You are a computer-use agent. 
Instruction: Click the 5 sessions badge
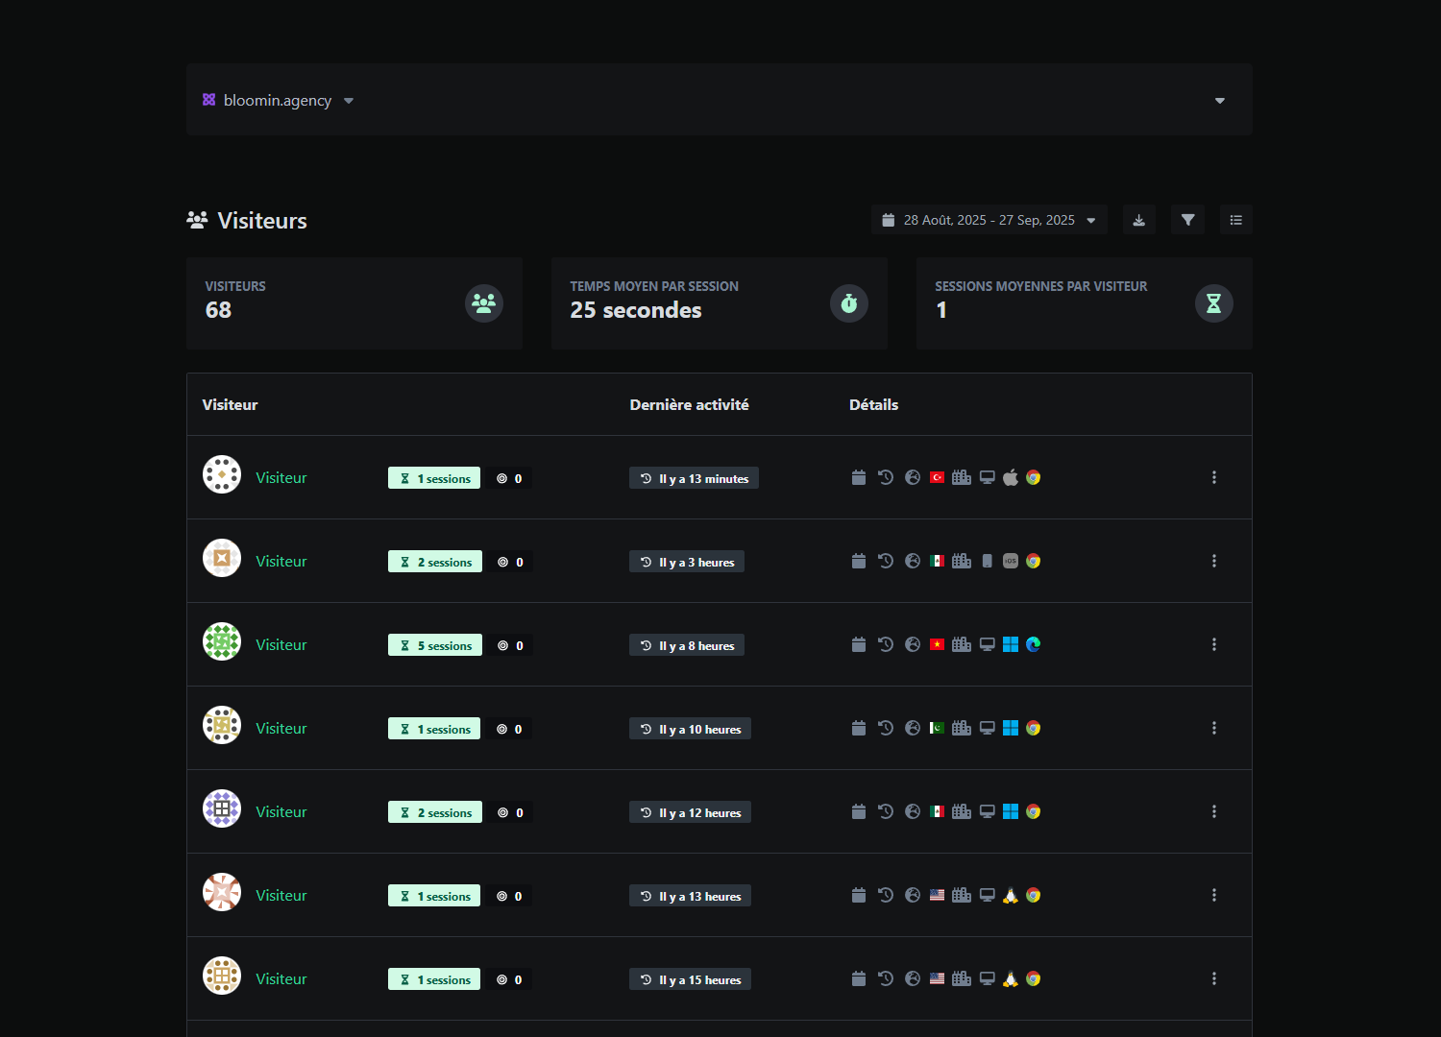435,645
